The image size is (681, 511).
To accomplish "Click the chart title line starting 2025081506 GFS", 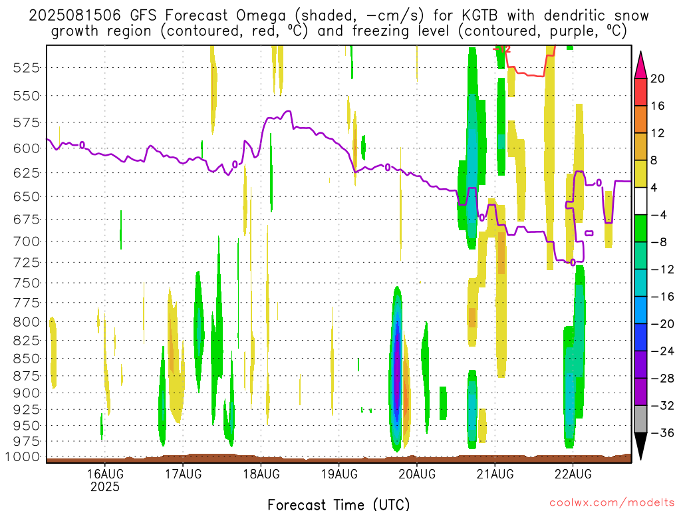I will [339, 16].
